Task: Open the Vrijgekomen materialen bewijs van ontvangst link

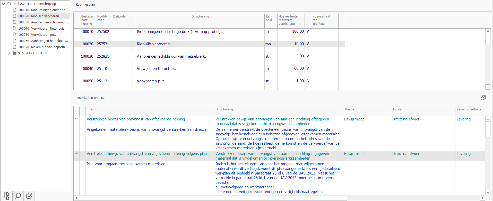Action: click(146, 129)
